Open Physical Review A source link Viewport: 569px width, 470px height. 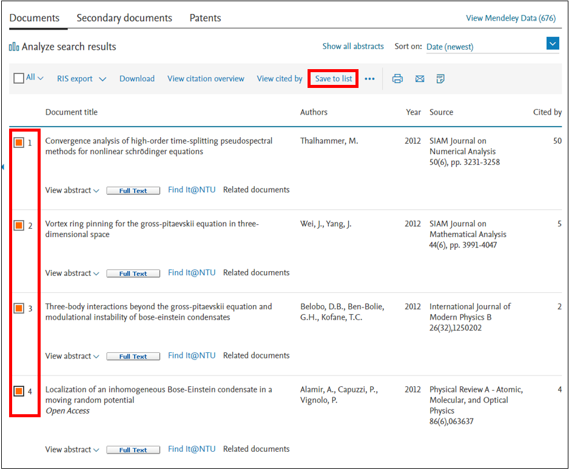tap(476, 400)
